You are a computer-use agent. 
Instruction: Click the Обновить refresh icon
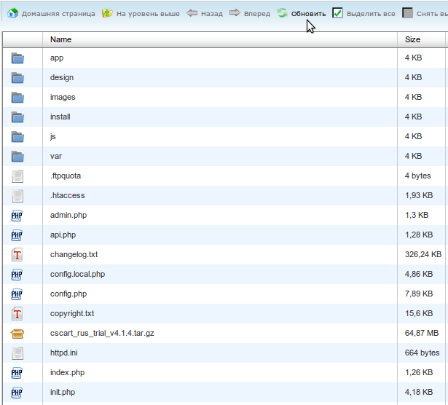click(x=282, y=13)
